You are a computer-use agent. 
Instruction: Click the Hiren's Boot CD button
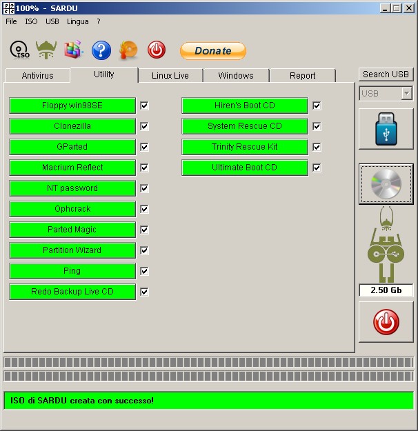pyautogui.click(x=245, y=106)
